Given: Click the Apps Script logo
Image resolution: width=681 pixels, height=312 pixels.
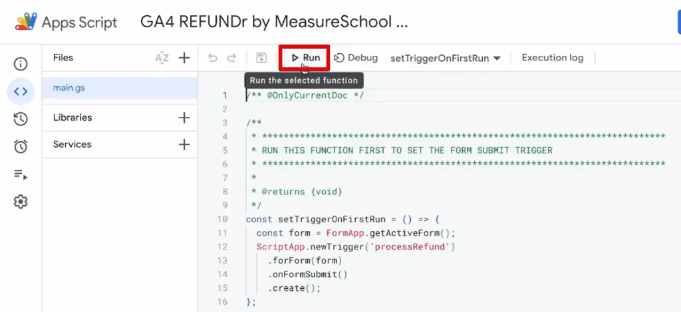Looking at the screenshot, I should (x=27, y=22).
